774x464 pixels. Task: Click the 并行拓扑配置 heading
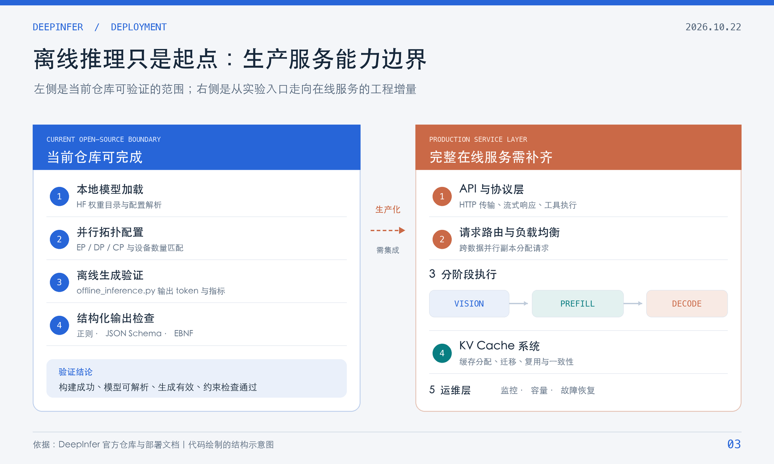point(110,232)
